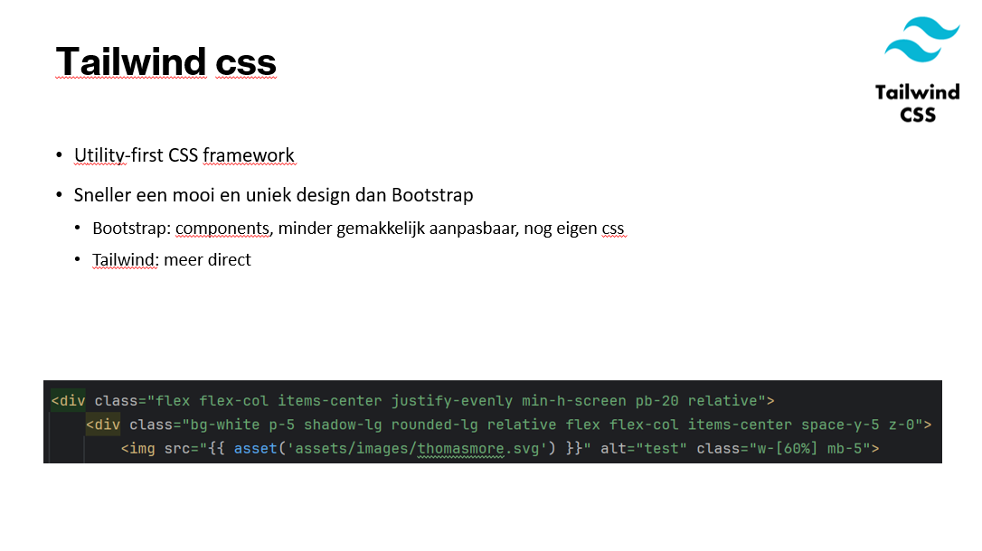Click the 'space-y-5' class in the code

840,425
